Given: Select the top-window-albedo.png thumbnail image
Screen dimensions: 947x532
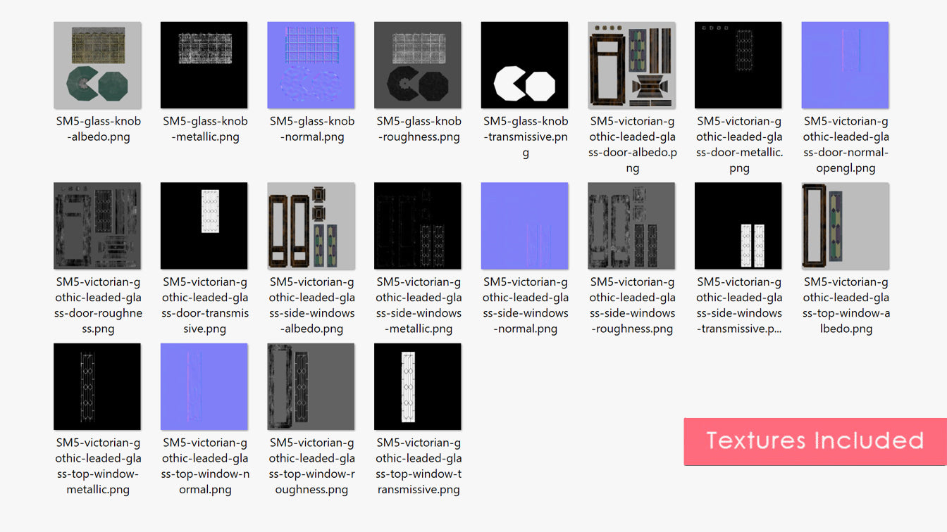Looking at the screenshot, I should 846,226.
